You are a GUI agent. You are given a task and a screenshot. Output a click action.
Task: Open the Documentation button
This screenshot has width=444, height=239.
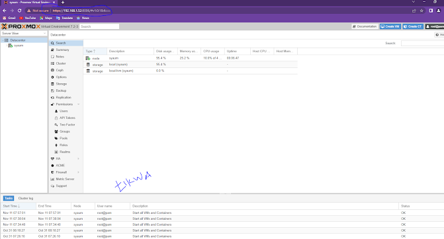point(365,26)
